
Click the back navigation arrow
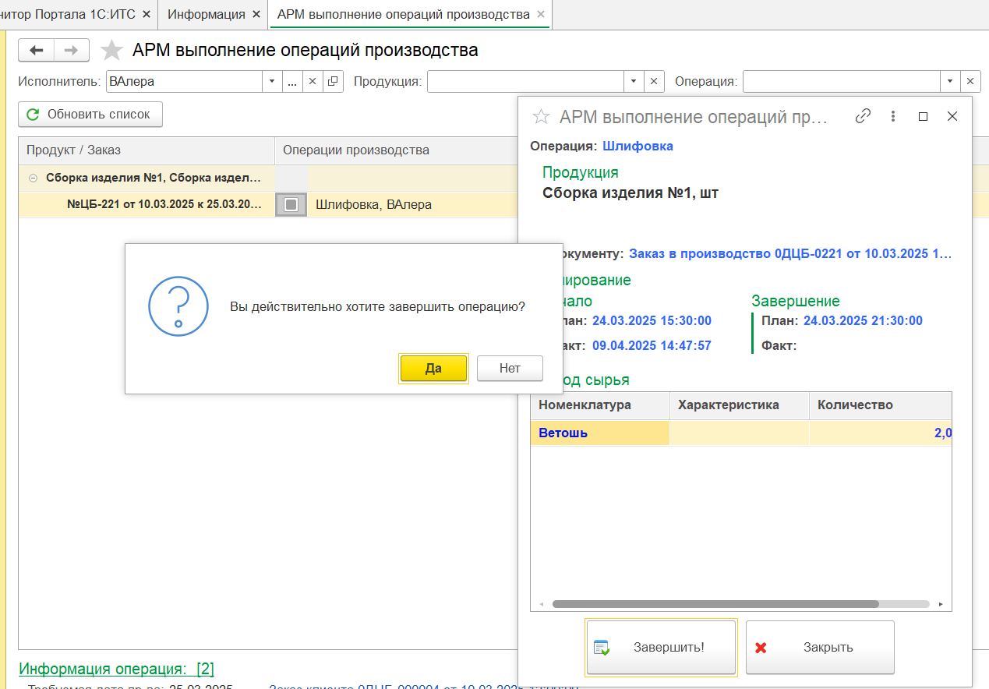click(x=36, y=51)
